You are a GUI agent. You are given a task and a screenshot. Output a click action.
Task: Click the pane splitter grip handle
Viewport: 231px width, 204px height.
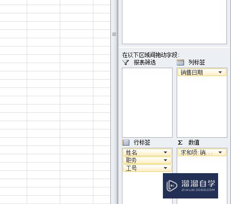(114, 34)
